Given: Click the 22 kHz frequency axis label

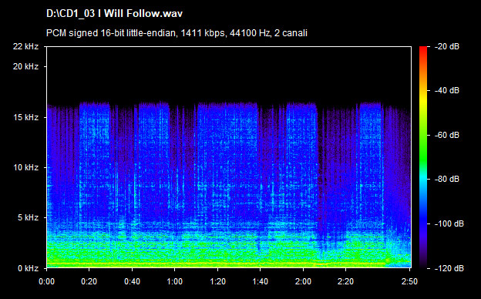Looking at the screenshot, I should 25,46.
